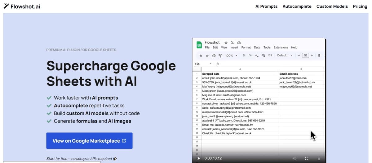Click the font size field showing 10

click(x=305, y=56)
